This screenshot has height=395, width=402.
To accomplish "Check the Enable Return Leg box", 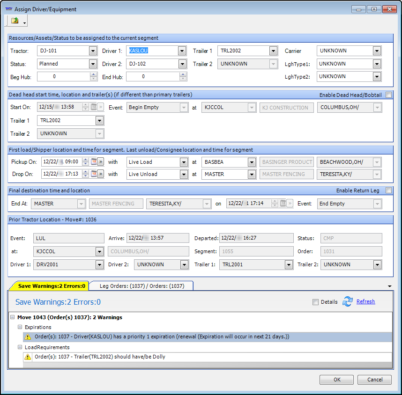I will point(388,190).
